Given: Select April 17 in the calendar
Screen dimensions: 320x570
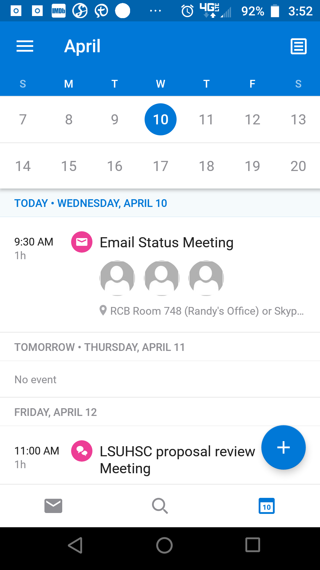Looking at the screenshot, I should coord(161,166).
